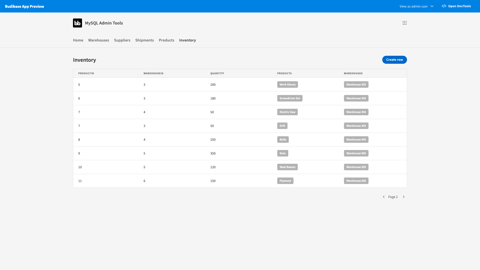Open the apps grid icon menu

coord(404,23)
